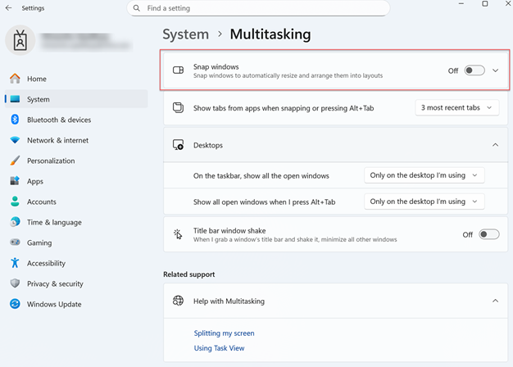
Task: Open Bluetooth & devices settings icon
Action: click(x=15, y=120)
